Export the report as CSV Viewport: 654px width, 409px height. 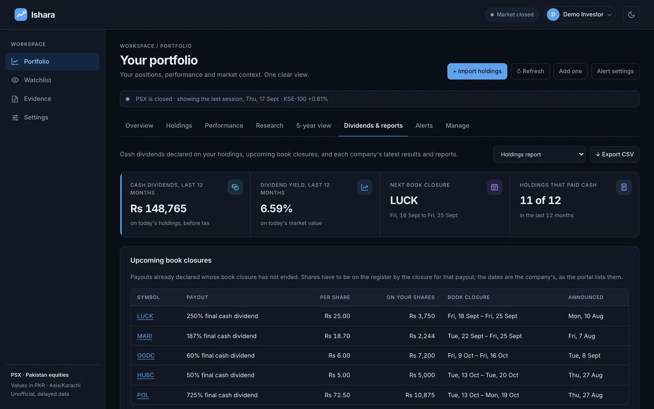pyautogui.click(x=614, y=155)
